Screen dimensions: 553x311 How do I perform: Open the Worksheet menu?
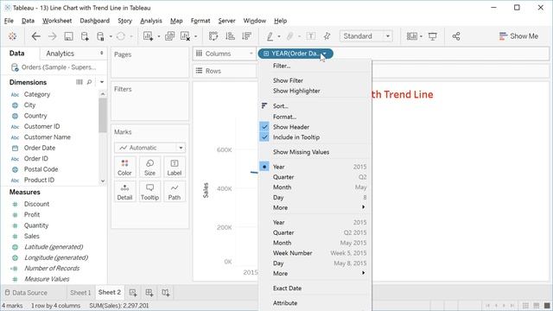coord(57,21)
